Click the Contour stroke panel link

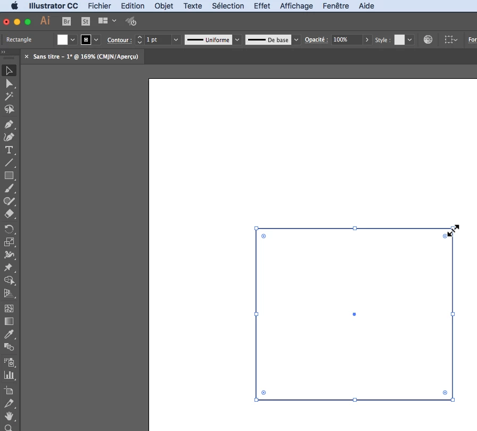(119, 40)
